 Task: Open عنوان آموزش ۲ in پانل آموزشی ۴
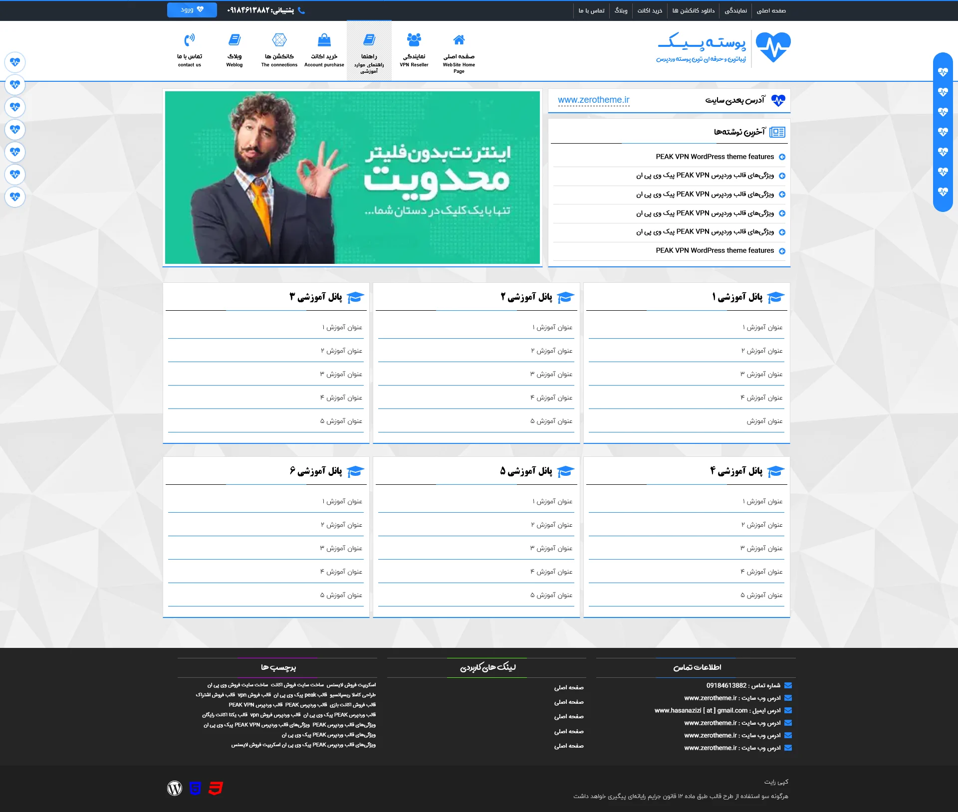coord(762,525)
